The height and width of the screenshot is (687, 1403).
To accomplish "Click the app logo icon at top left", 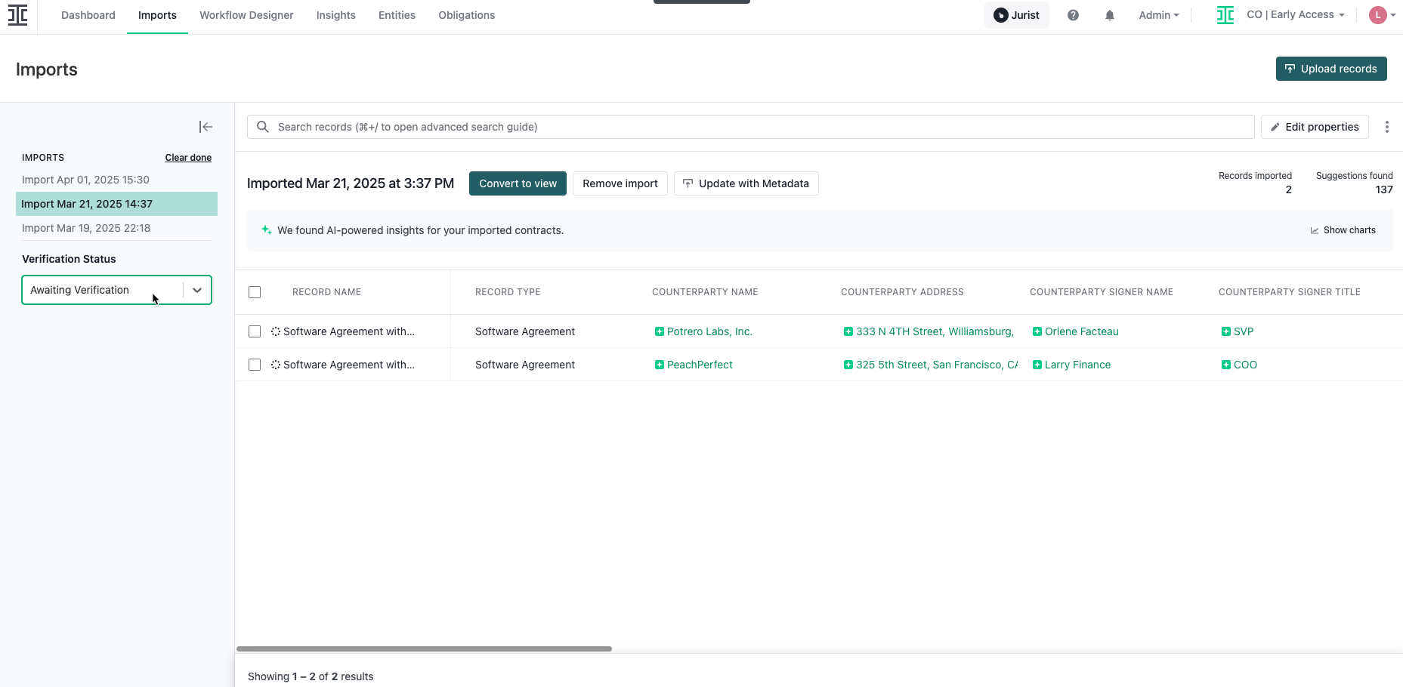I will 18,15.
